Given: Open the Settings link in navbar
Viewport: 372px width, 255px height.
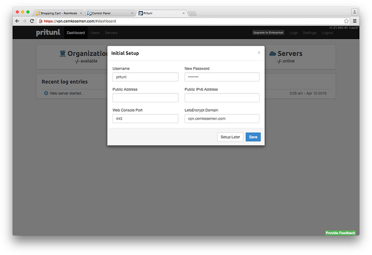Looking at the screenshot, I should point(310,33).
